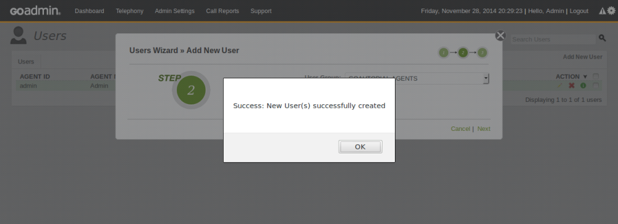This screenshot has width=618, height=224.
Task: Click the warning triangle icon in header
Action: coord(602,11)
